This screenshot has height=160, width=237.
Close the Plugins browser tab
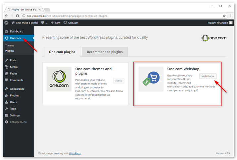coord(40,10)
